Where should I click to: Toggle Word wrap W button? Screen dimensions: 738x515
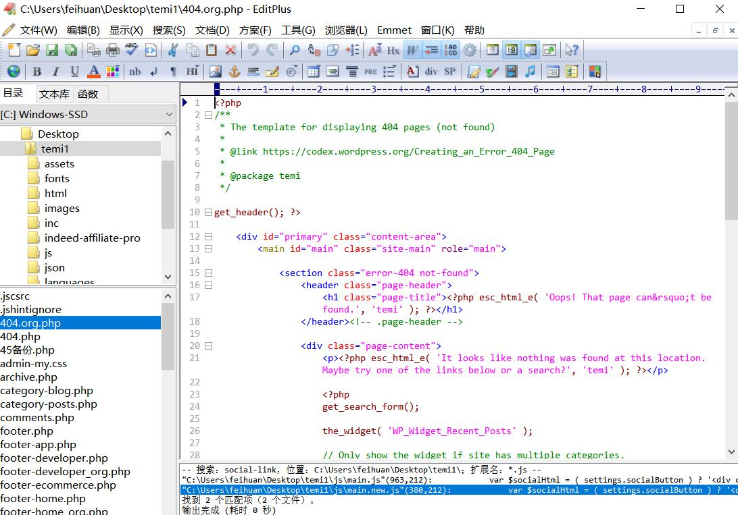tap(413, 50)
